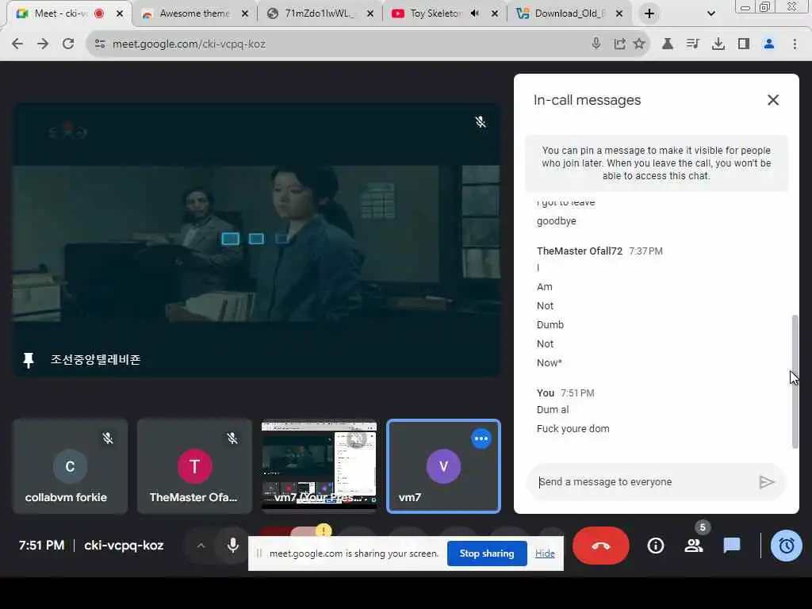Open the tab search chevron
The image size is (812, 609).
711,13
